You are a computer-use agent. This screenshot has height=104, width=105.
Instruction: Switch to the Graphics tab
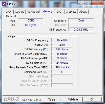[x=71, y=12]
